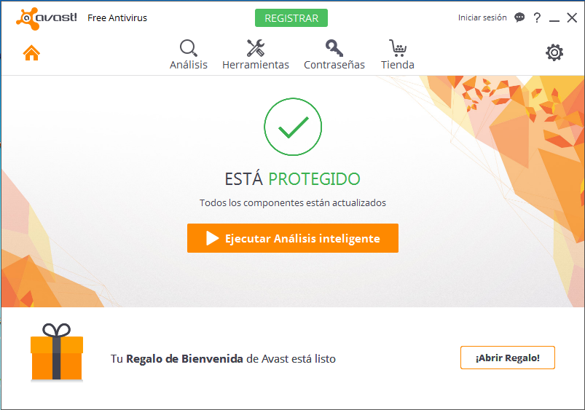Open the Tienda shopping cart icon
585x410 pixels.
click(398, 48)
